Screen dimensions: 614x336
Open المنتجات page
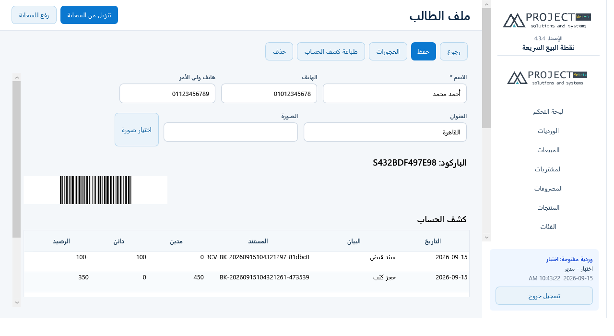point(548,207)
